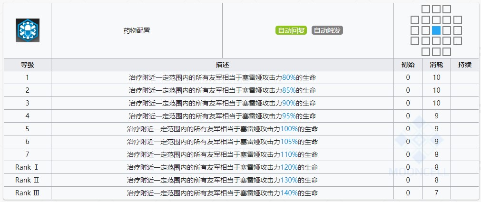Click the description containing 120%

click(222, 167)
